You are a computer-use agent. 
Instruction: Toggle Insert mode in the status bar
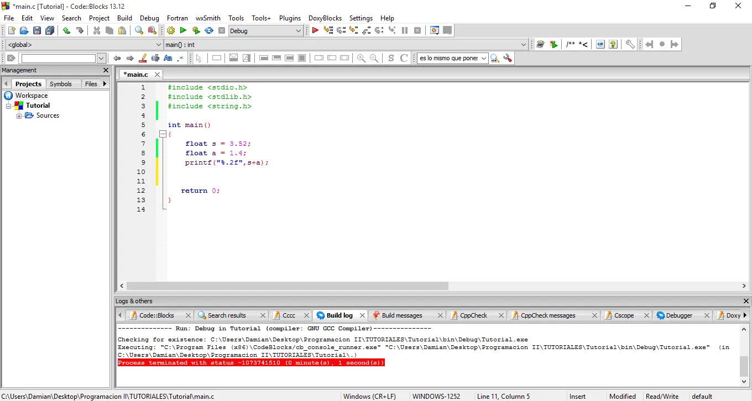point(577,396)
